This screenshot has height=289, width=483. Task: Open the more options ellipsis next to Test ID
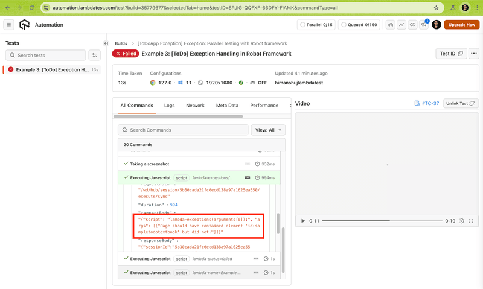tap(474, 54)
